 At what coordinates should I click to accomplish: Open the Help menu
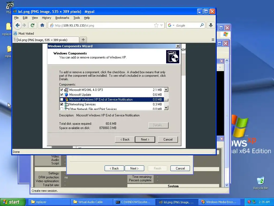coord(87,18)
